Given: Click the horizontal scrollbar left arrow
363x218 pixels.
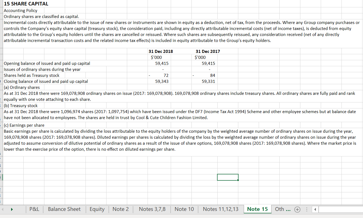Looking at the screenshot, I should click(x=315, y=210).
